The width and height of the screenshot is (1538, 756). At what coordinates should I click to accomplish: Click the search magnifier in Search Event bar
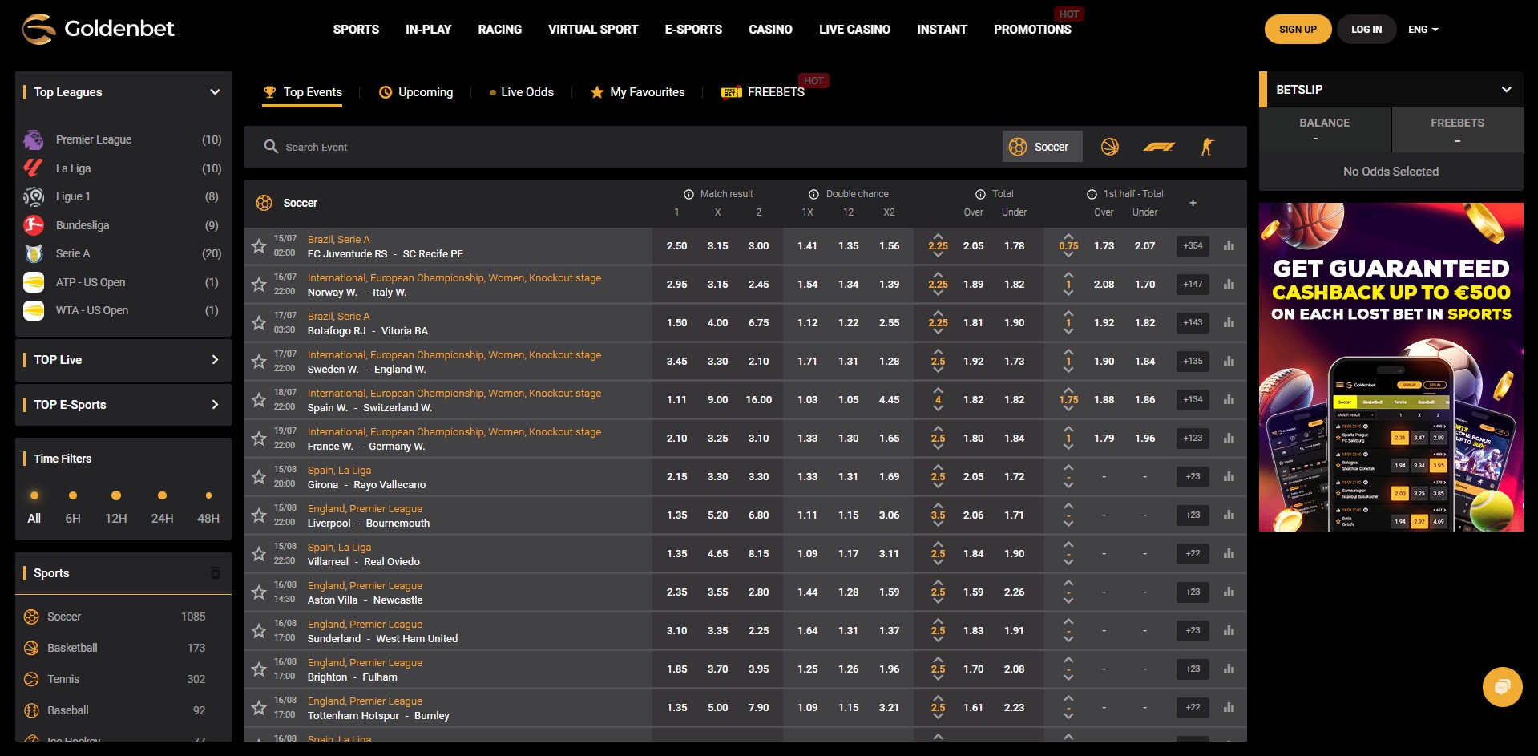coord(270,147)
